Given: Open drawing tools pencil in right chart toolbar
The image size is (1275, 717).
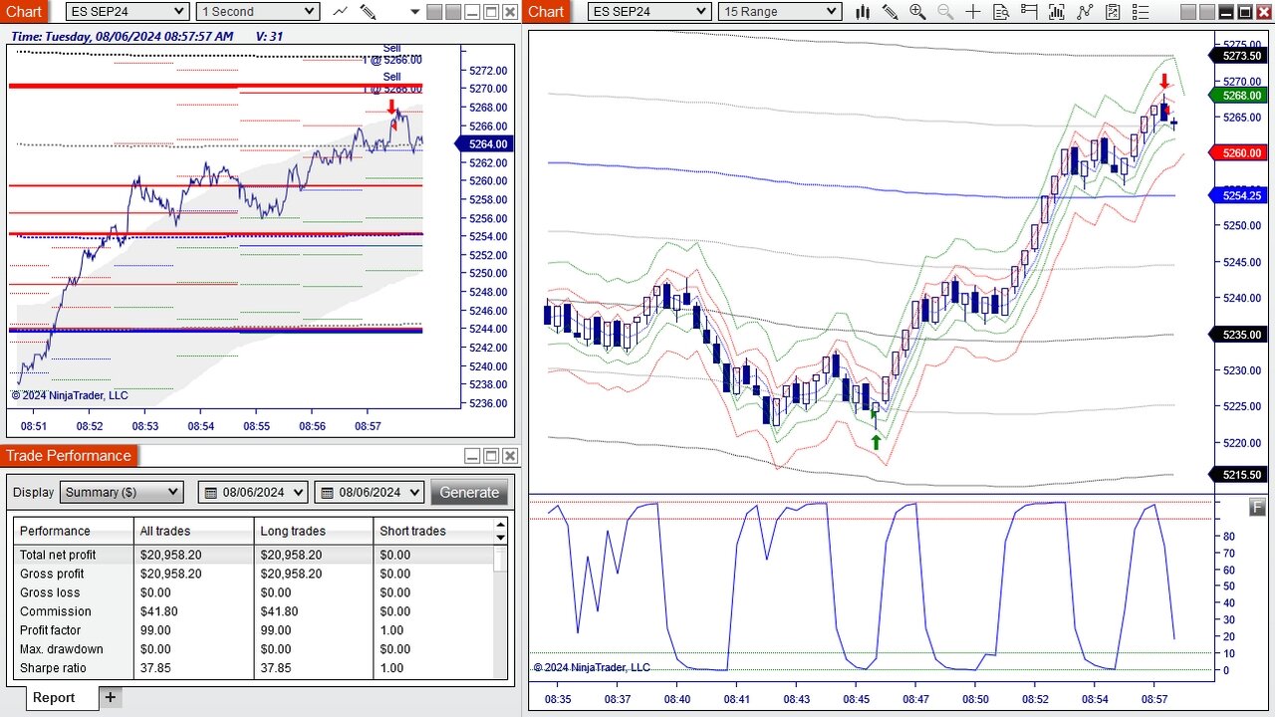Looking at the screenshot, I should pyautogui.click(x=890, y=12).
